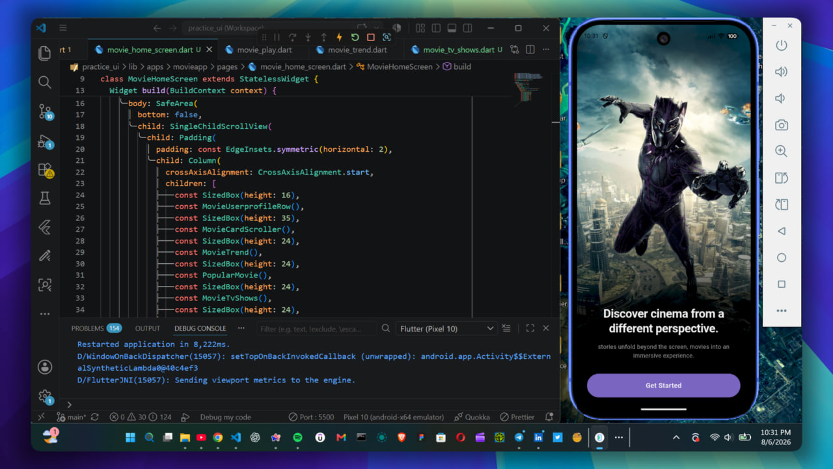Image resolution: width=833 pixels, height=469 pixels.
Task: Trigger Flutter Hot Reload lightning icon
Action: [339, 37]
